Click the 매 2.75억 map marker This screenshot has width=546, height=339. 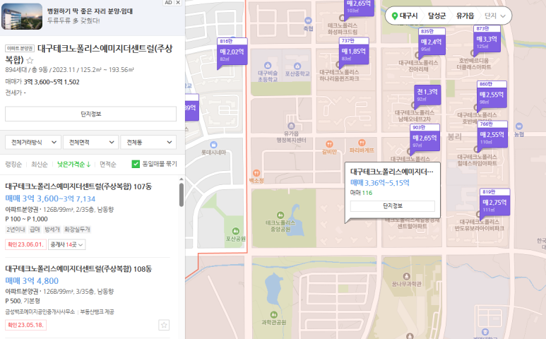tap(494, 202)
